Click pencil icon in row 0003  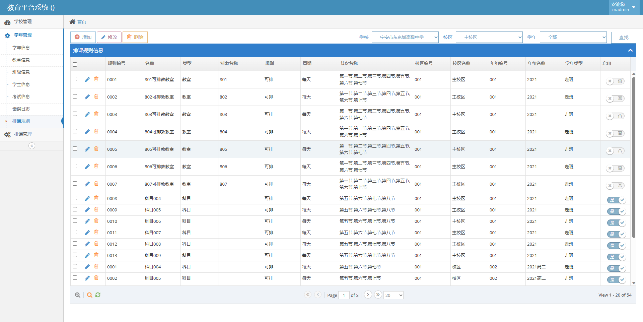point(87,114)
